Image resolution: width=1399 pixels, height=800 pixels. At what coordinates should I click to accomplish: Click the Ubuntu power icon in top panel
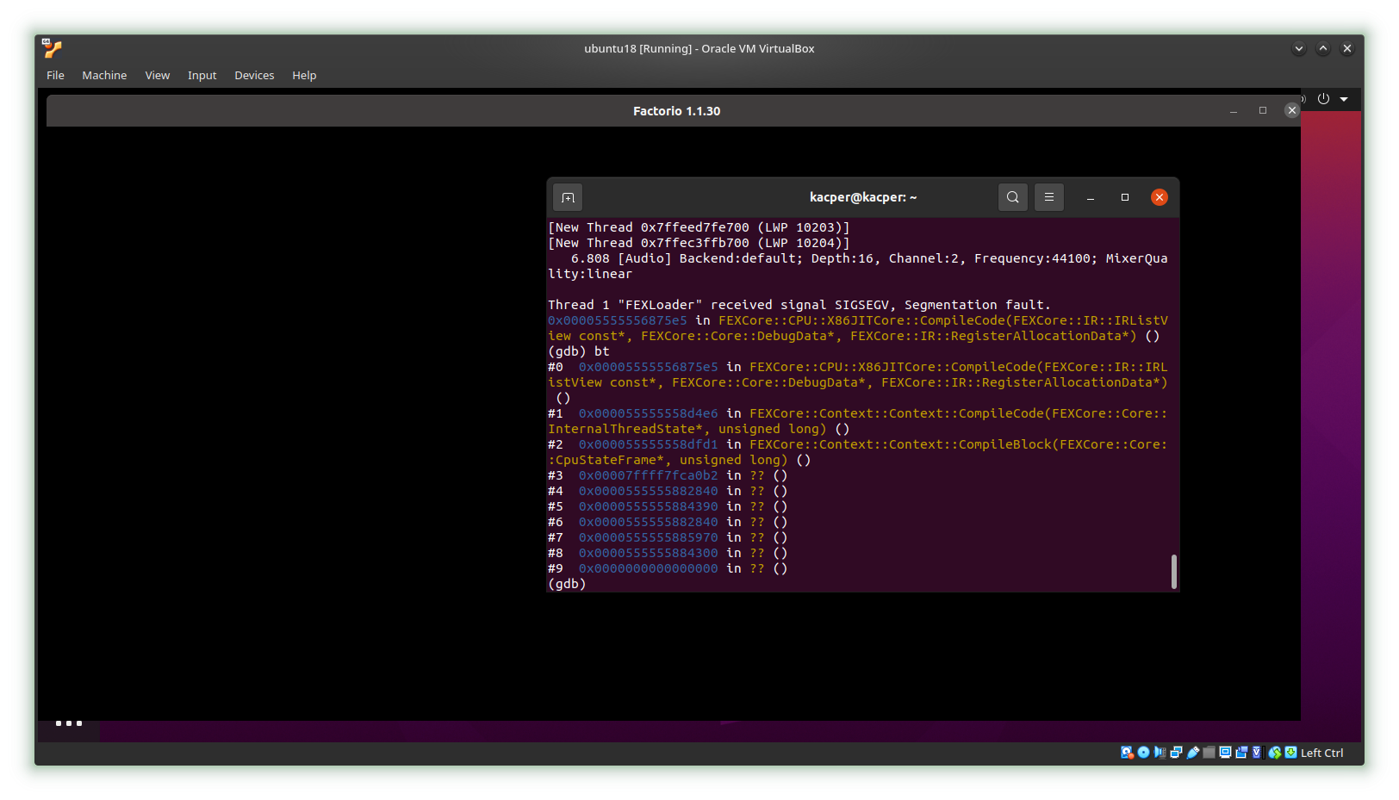tap(1324, 99)
